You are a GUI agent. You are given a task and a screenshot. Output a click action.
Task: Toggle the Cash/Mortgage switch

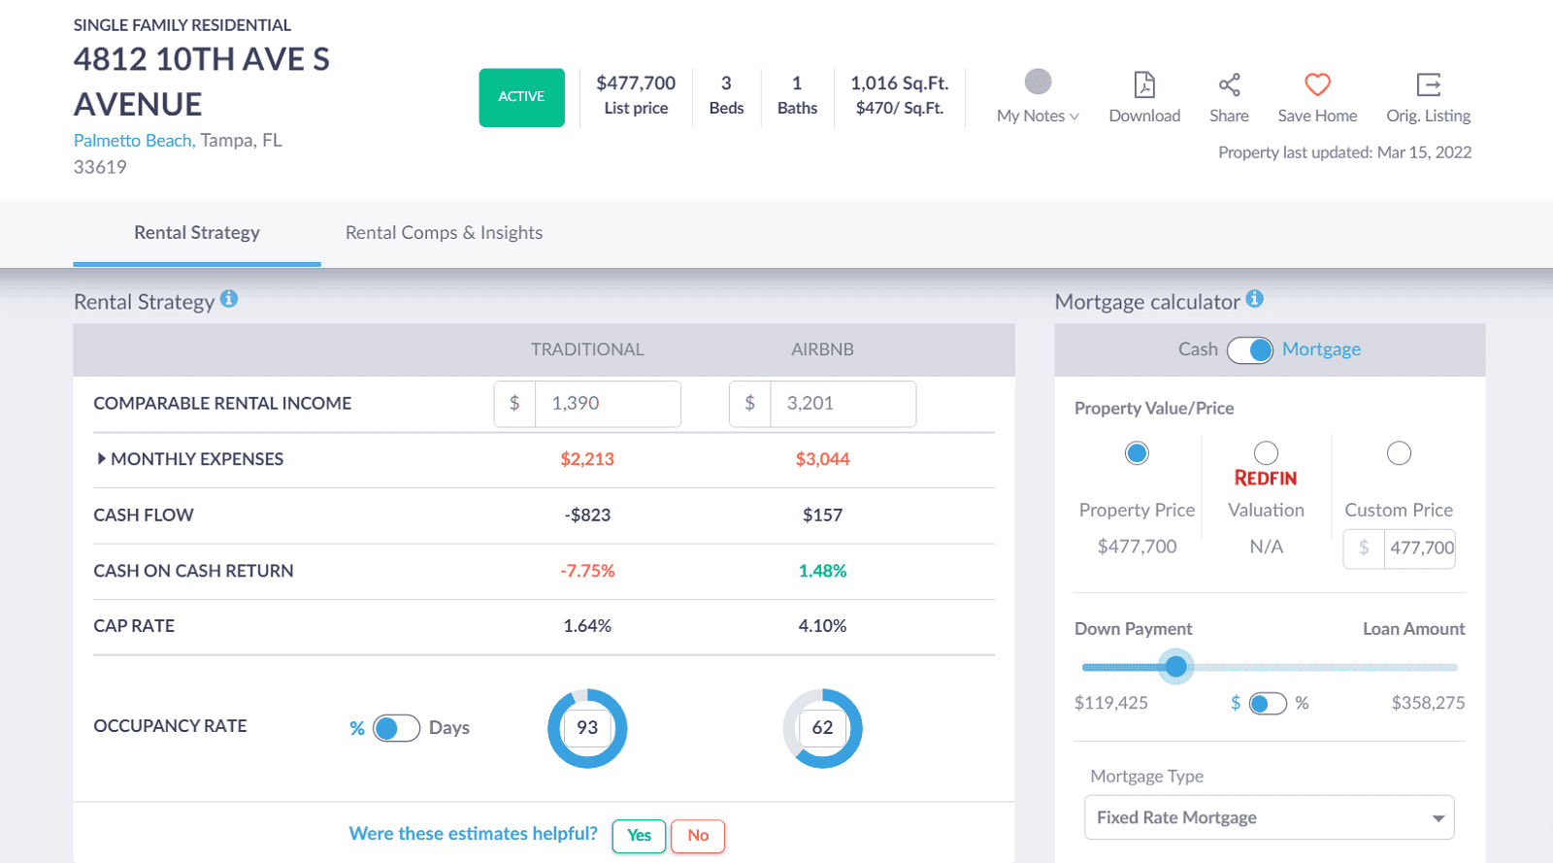click(x=1250, y=349)
